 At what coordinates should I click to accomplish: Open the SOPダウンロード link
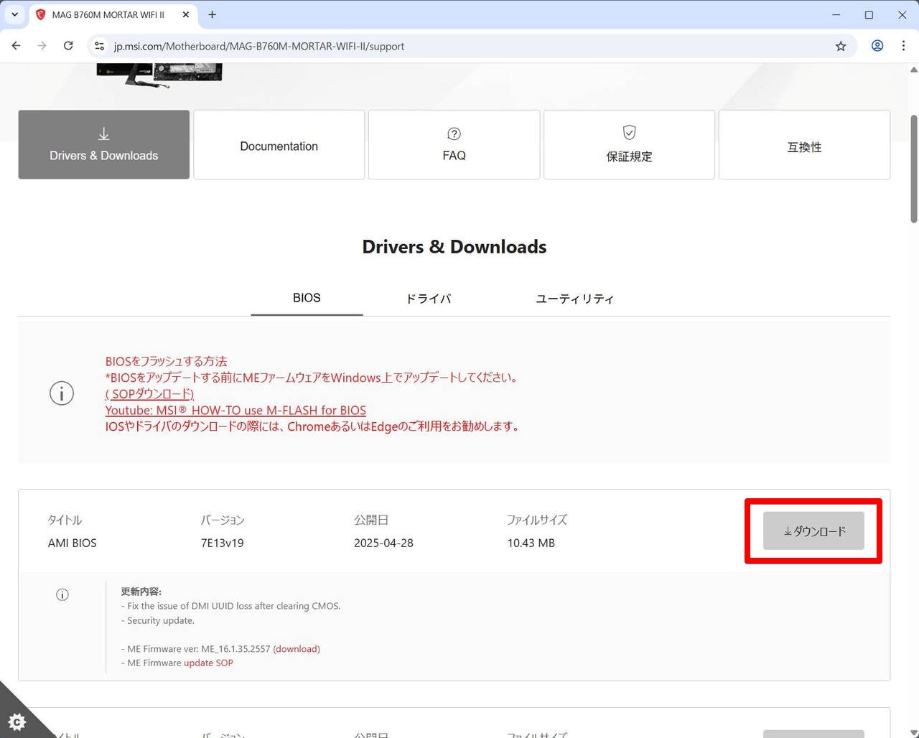pos(149,394)
